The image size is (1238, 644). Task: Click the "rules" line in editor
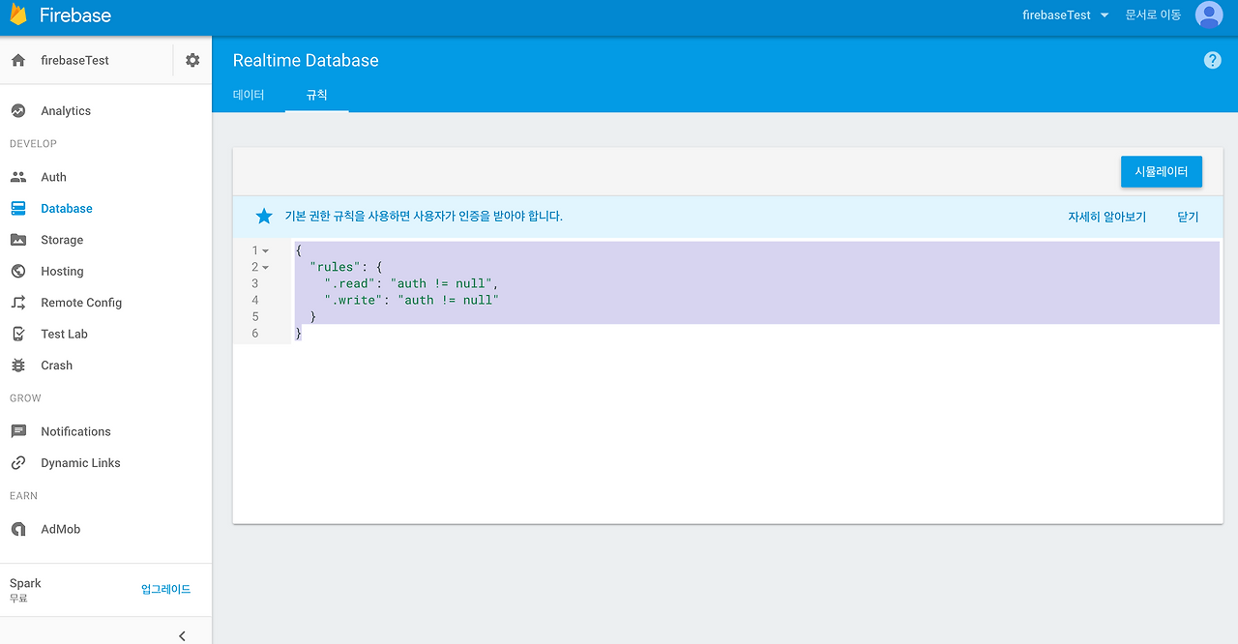(346, 267)
